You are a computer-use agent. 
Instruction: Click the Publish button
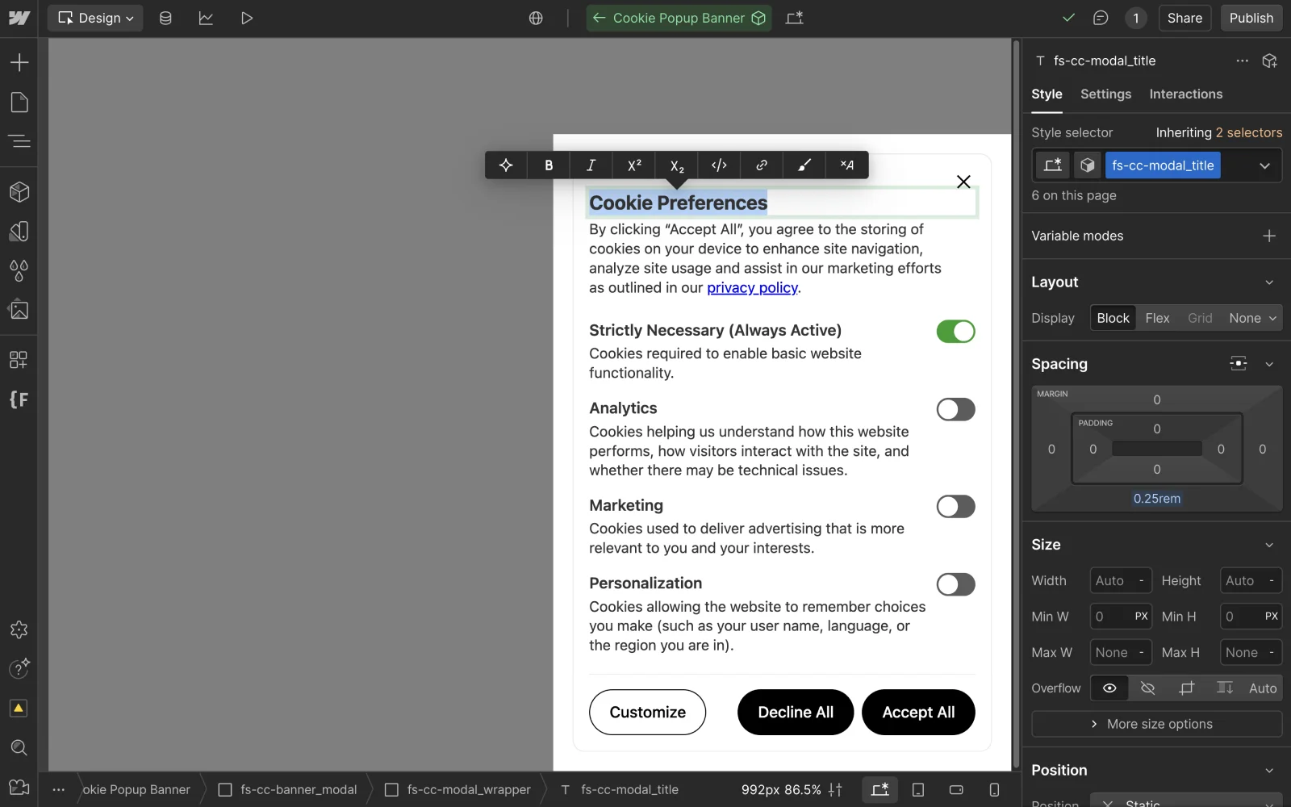coord(1251,18)
